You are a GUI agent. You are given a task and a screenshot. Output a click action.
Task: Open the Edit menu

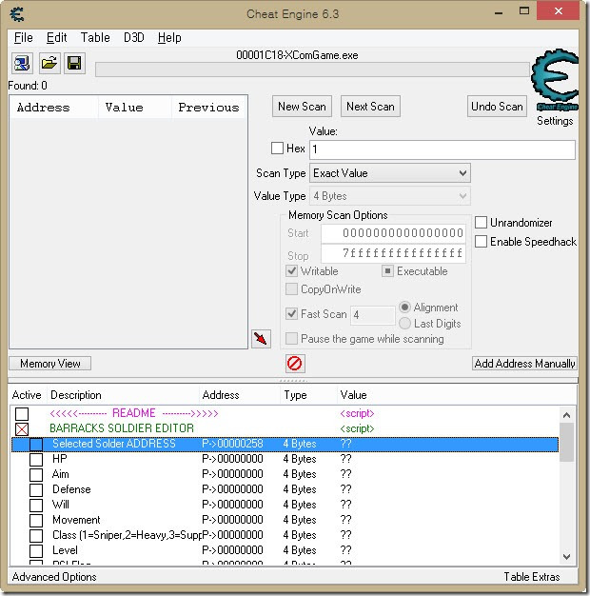tap(56, 38)
